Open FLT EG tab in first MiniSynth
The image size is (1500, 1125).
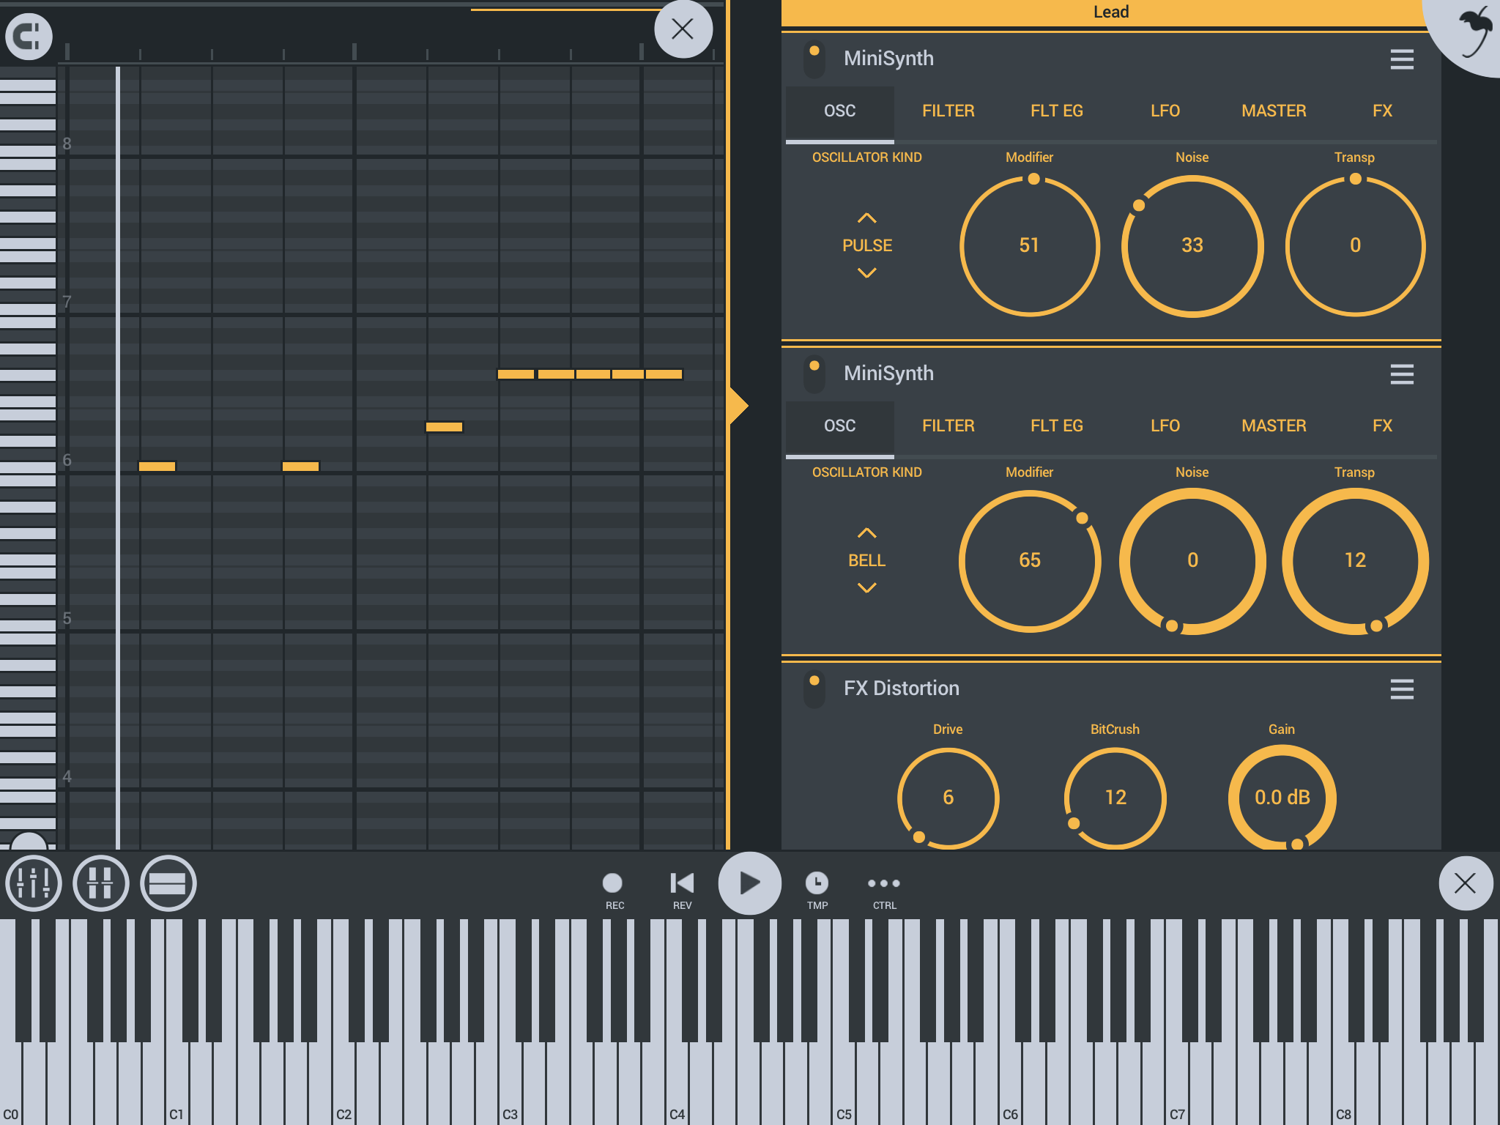click(1056, 111)
